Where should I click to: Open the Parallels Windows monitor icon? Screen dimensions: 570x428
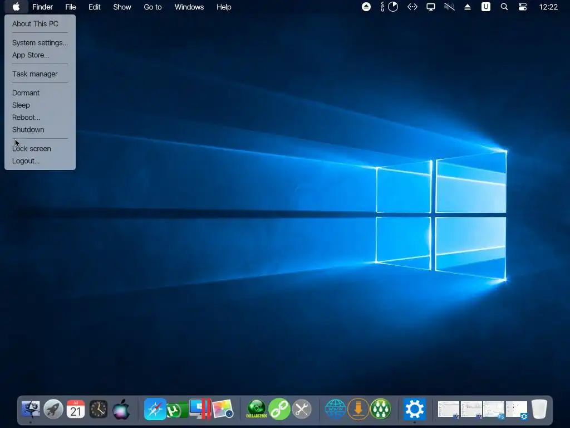(x=200, y=409)
